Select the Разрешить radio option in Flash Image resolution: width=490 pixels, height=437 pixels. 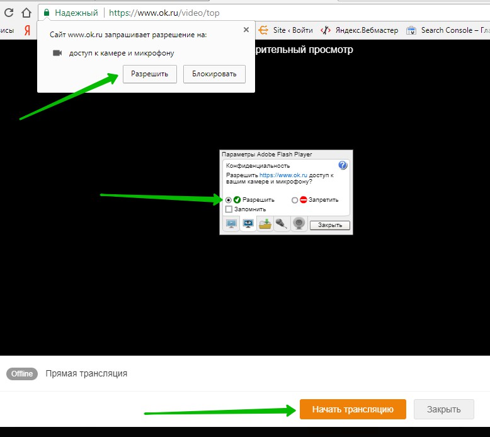tap(229, 200)
